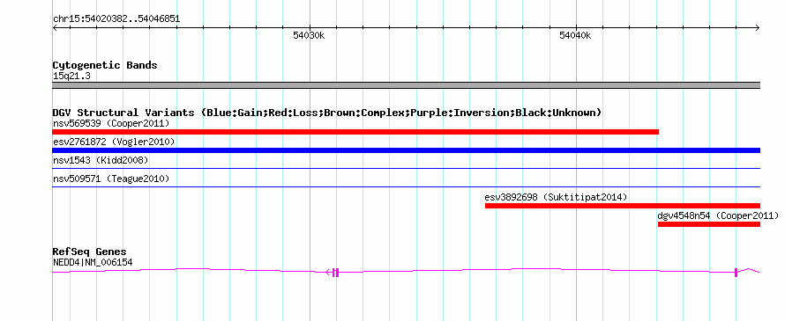Click the RefSeq Genes track title
Image resolution: width=785 pixels, height=321 pixels.
(x=90, y=252)
